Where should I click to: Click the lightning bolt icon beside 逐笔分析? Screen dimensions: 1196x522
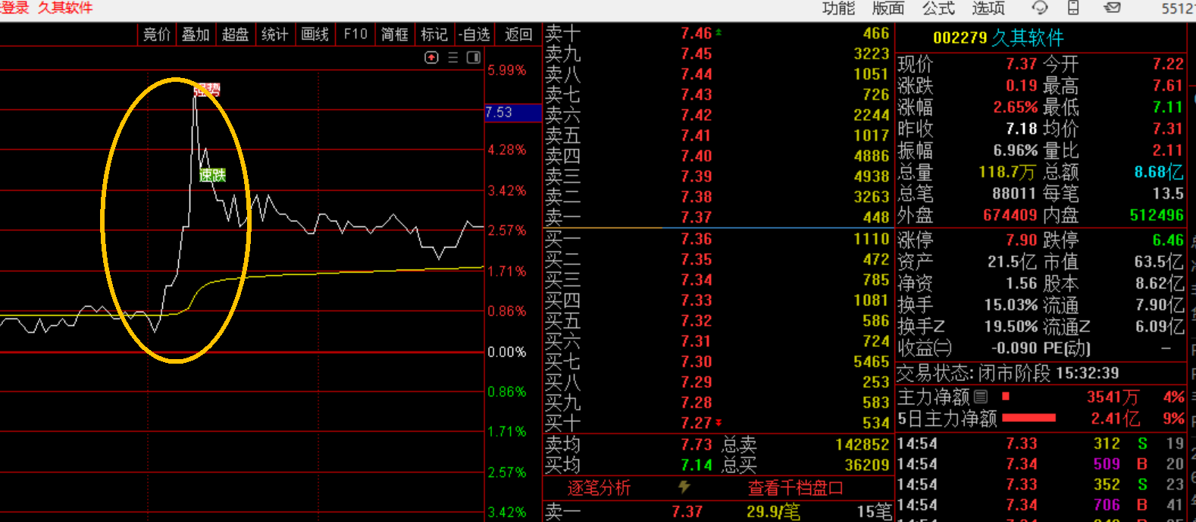684,487
